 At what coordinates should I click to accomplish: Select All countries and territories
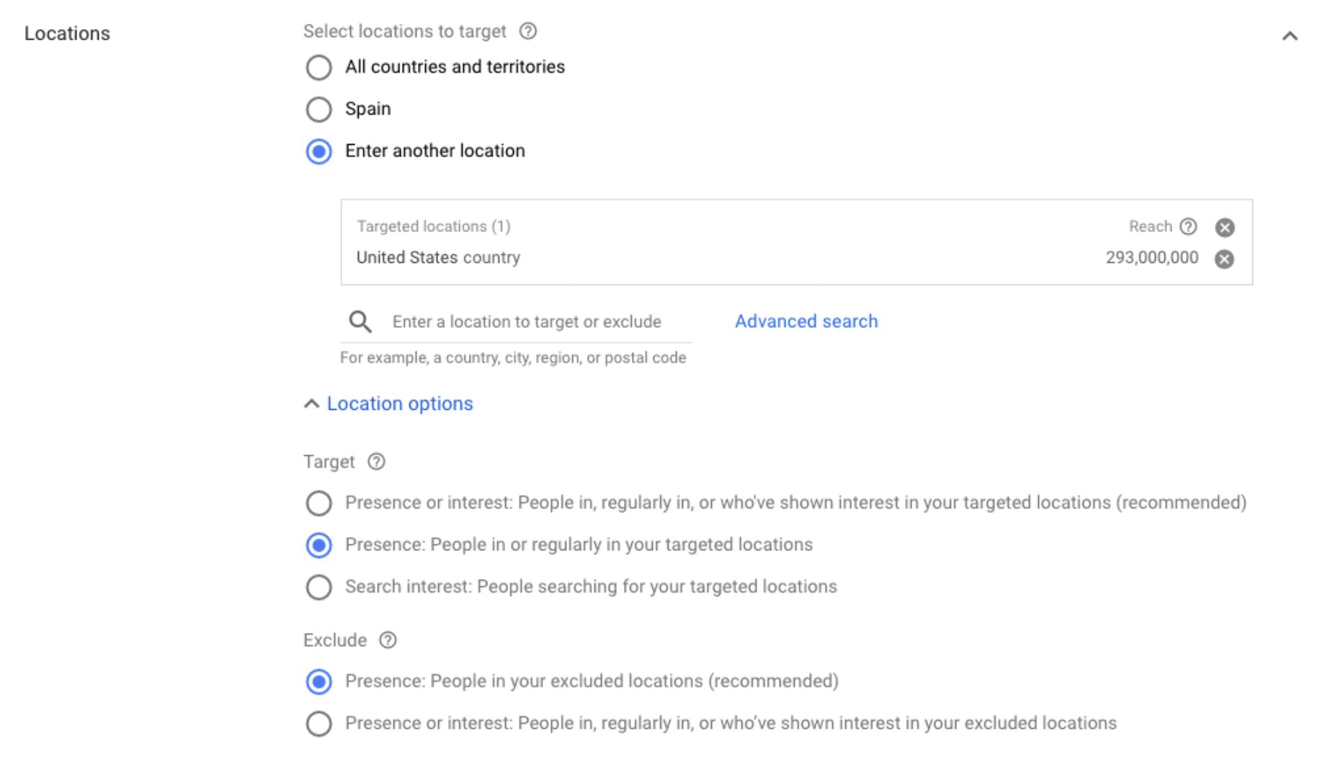[318, 68]
